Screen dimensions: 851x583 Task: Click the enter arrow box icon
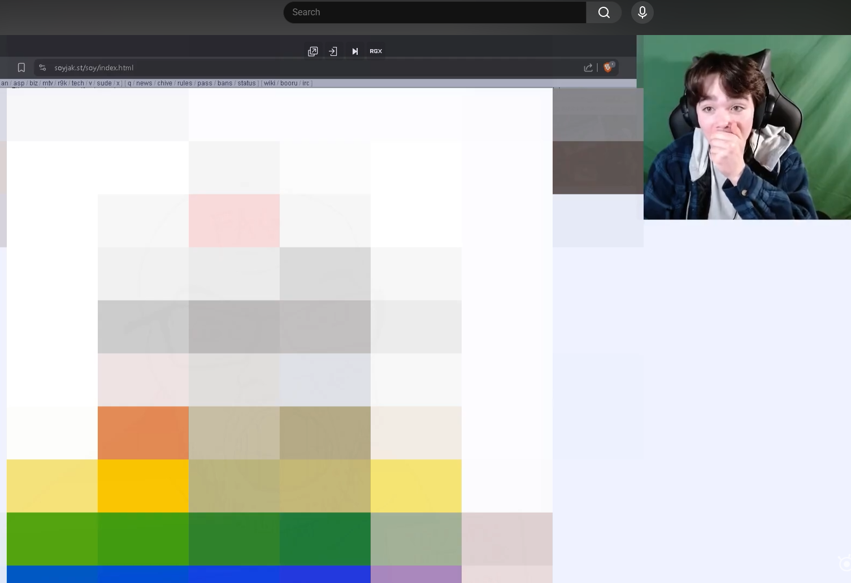coord(333,51)
